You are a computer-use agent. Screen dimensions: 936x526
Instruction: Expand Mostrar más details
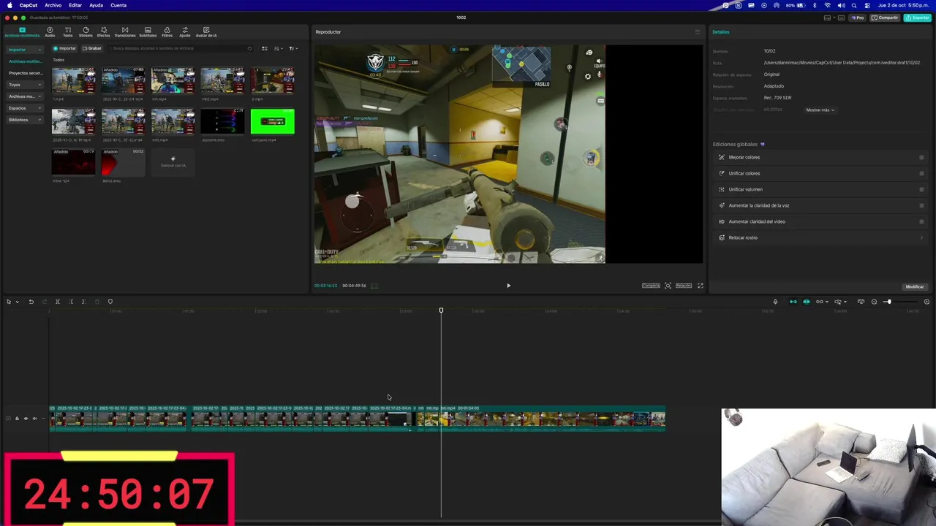pos(820,110)
